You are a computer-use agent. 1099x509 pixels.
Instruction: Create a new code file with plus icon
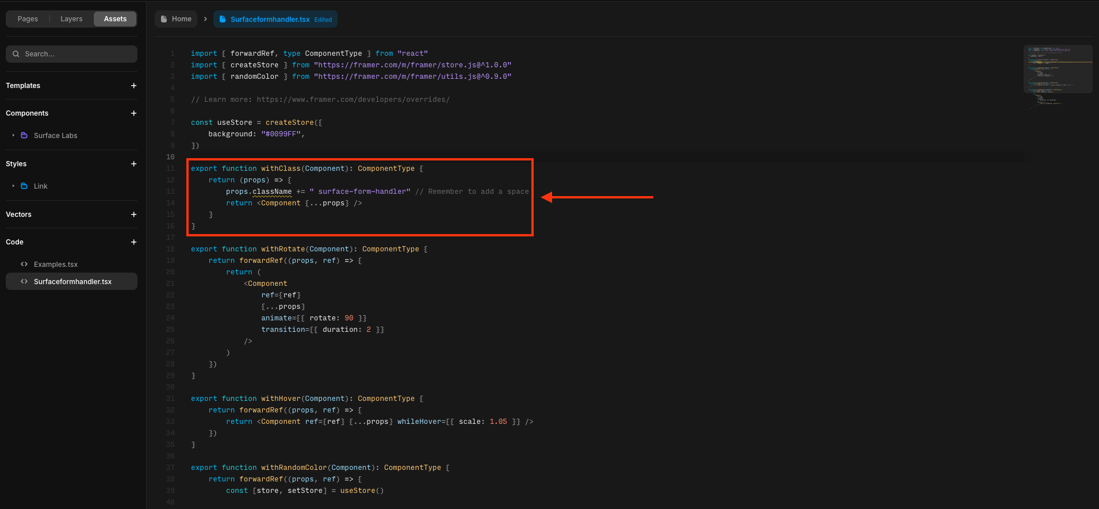click(x=133, y=242)
